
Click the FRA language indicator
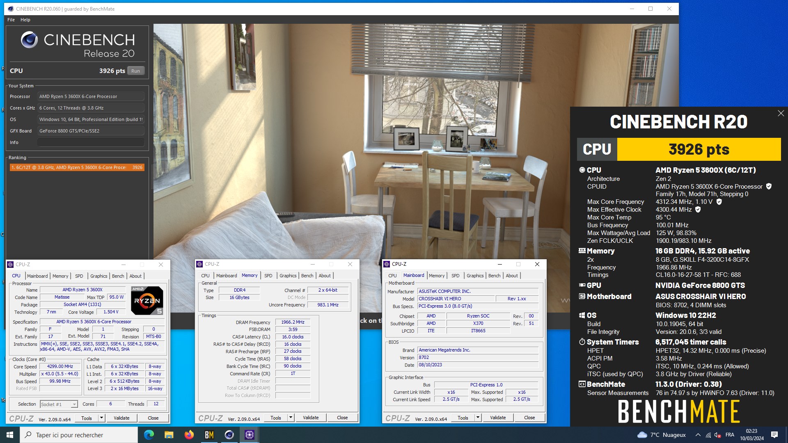[730, 435]
